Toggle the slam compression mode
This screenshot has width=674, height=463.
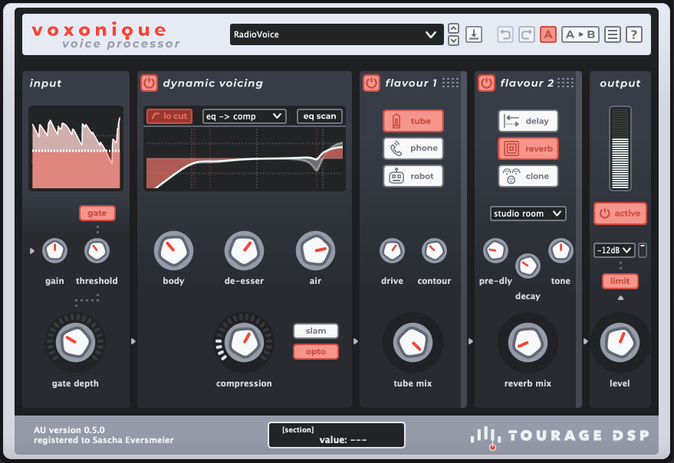(316, 331)
